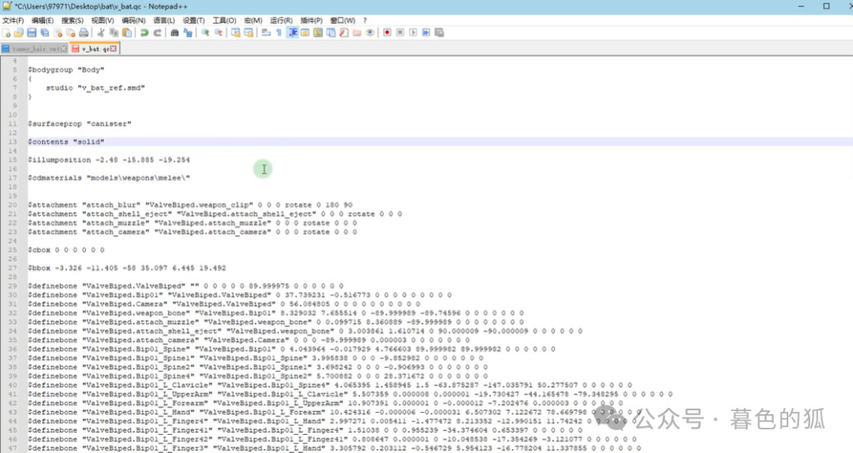Maximize the Notepad++ window

tap(826, 6)
